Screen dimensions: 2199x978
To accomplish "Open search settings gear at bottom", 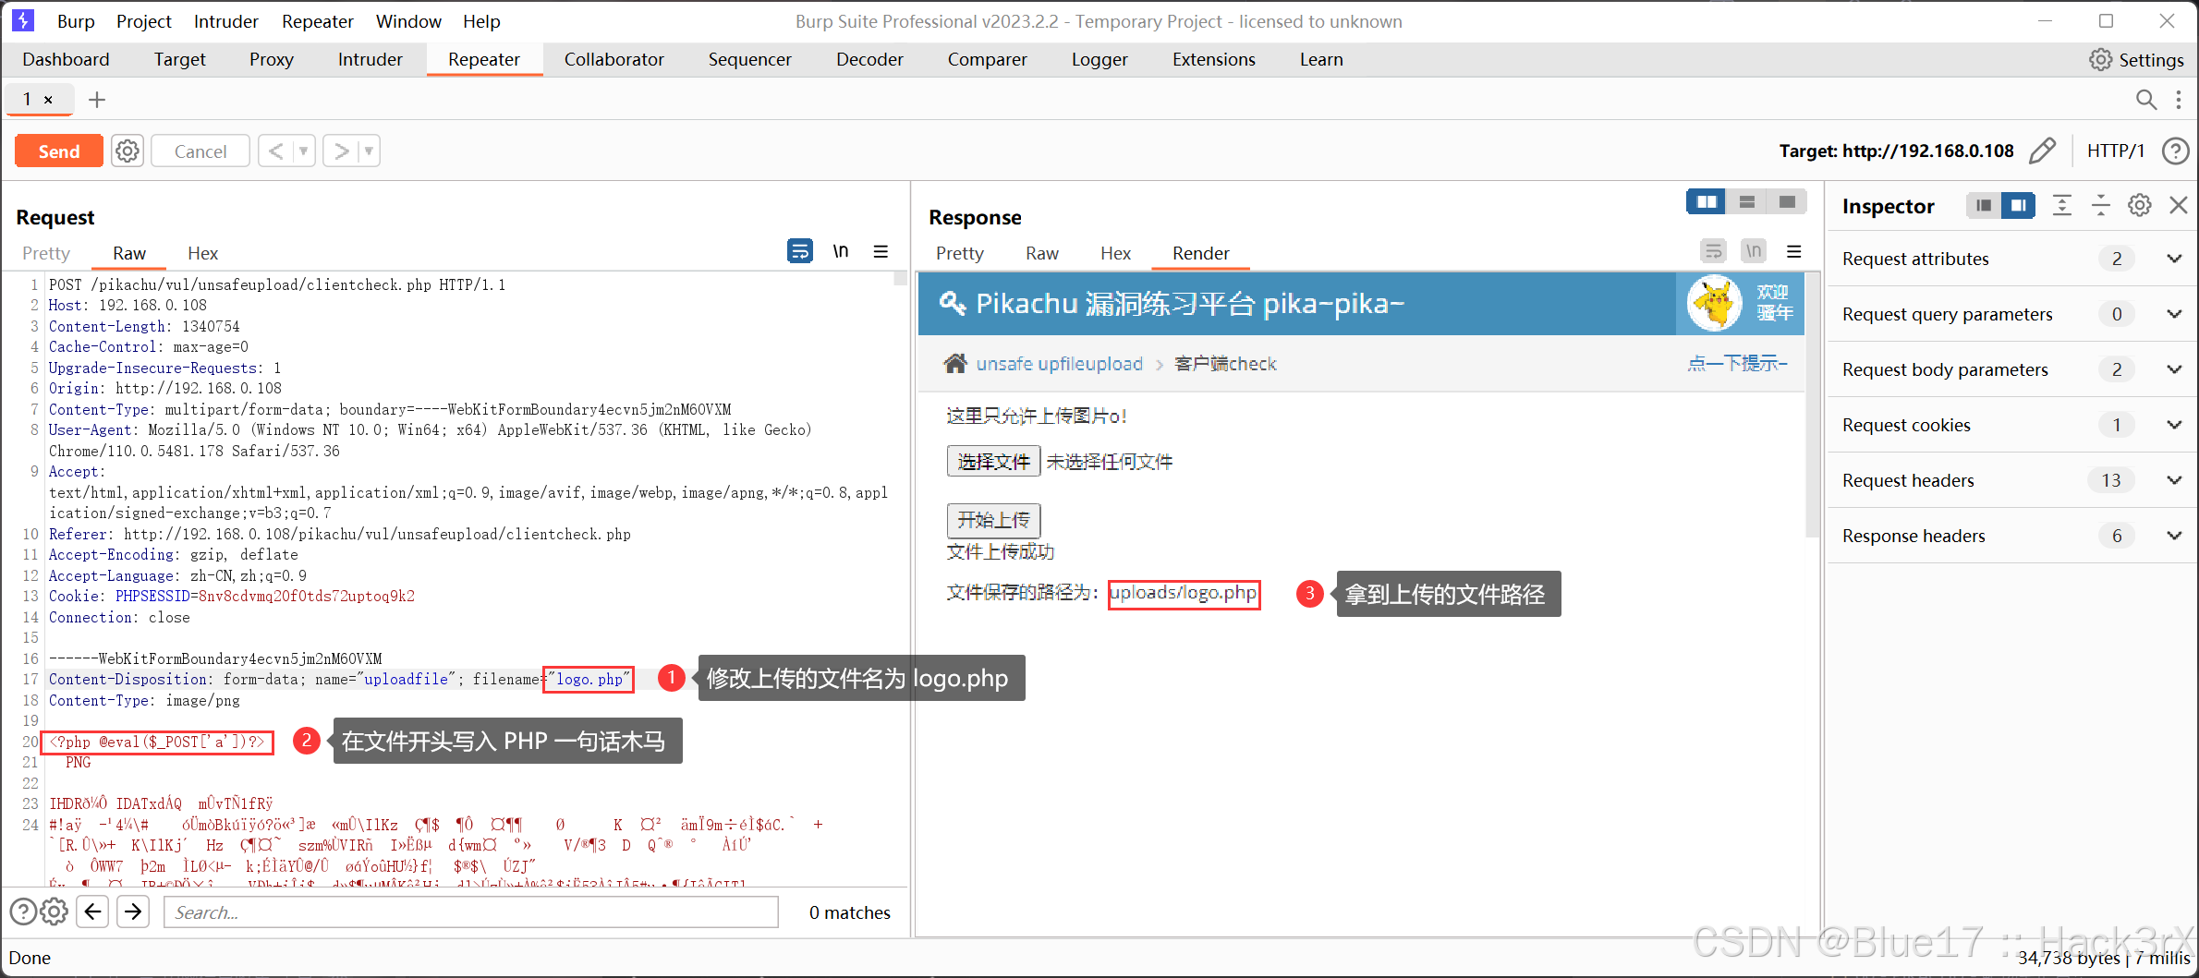I will point(55,912).
